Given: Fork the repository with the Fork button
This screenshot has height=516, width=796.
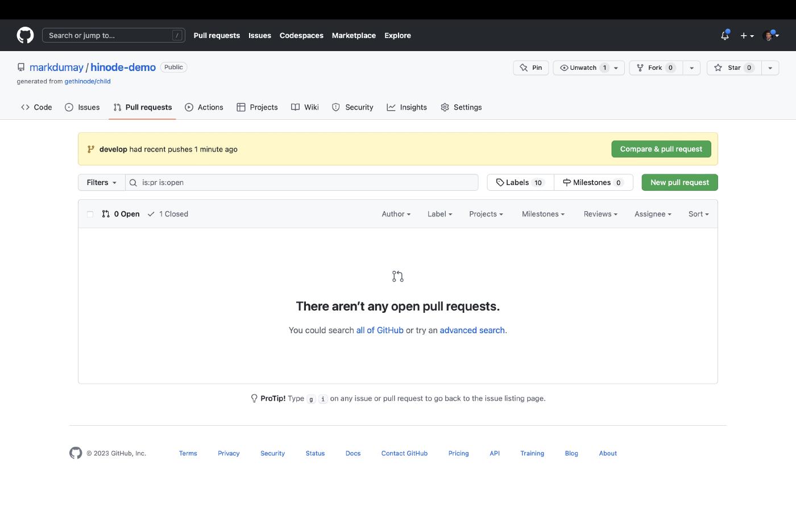Looking at the screenshot, I should [x=656, y=68].
